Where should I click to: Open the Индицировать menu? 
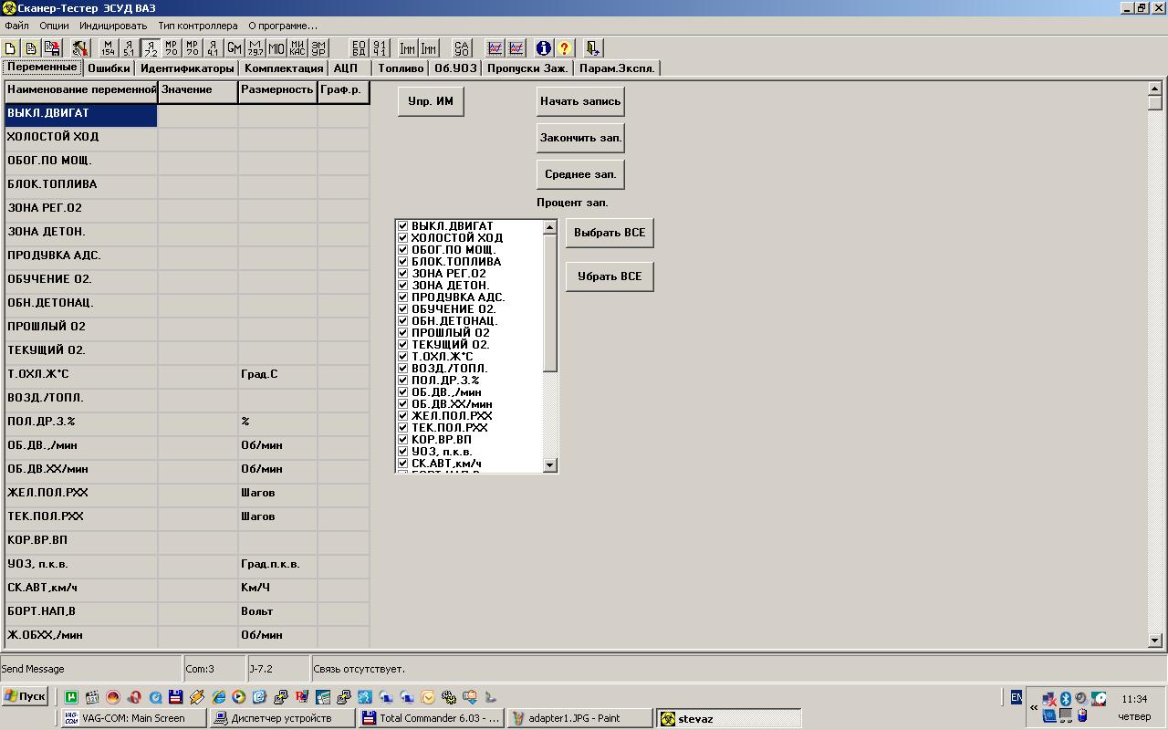pos(113,26)
